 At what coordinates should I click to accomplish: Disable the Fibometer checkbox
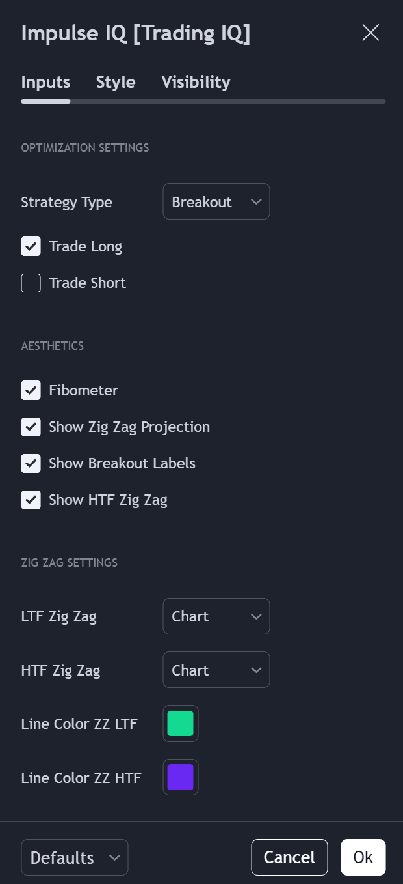[x=31, y=390]
